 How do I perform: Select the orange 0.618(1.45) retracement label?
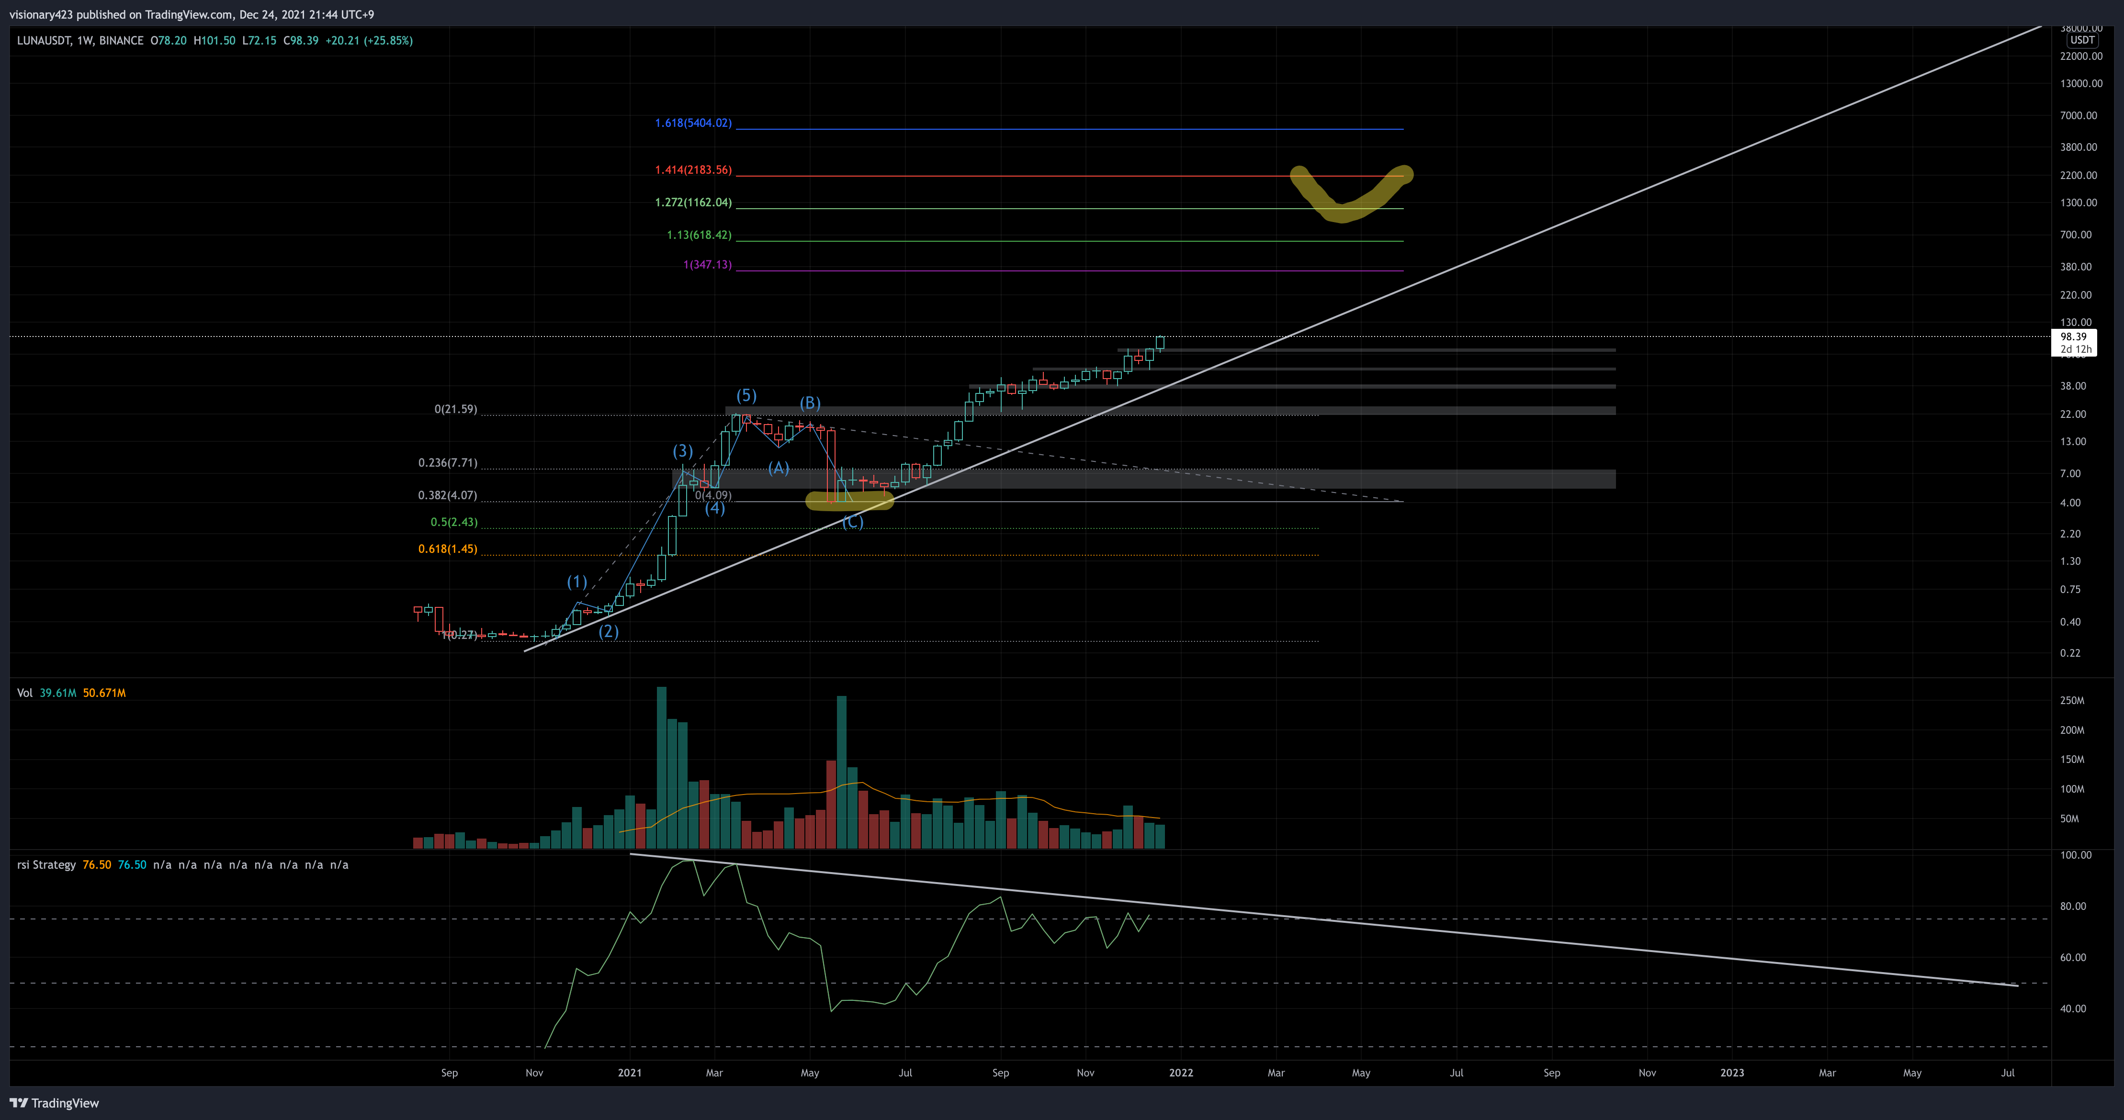click(x=447, y=549)
